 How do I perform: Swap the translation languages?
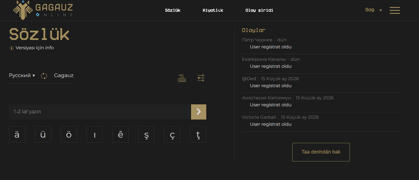coord(44,76)
